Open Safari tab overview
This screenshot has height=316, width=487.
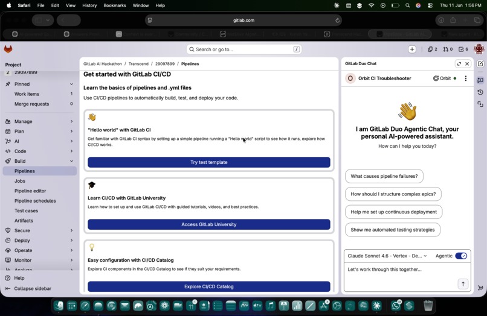coord(477,20)
